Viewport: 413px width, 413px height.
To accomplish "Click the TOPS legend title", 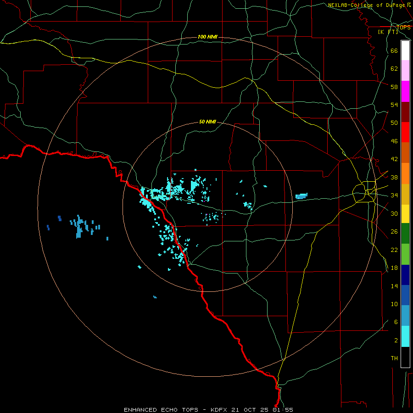I will click(x=403, y=28).
